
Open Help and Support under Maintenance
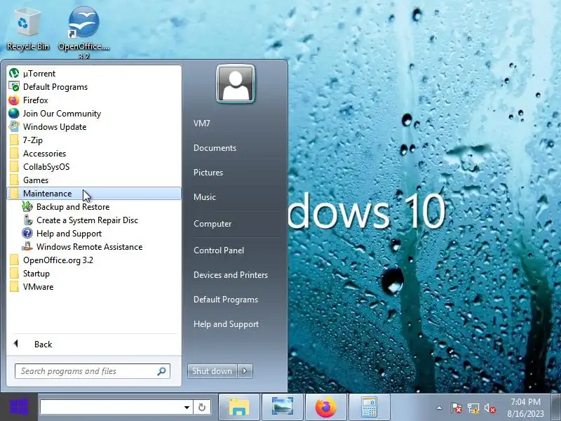94,234
